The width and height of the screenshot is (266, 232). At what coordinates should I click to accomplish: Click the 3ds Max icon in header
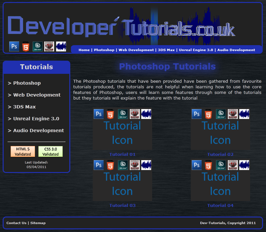(x=38, y=46)
